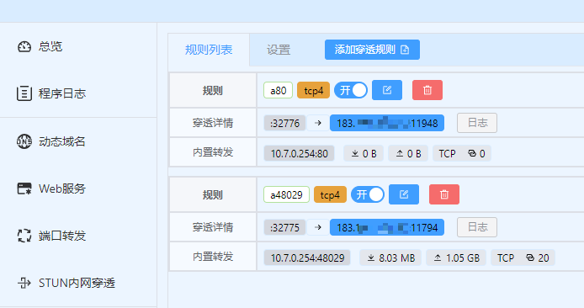Click the 总览 dashboard gauge icon
Viewport: 584px width, 308px height.
[x=24, y=46]
